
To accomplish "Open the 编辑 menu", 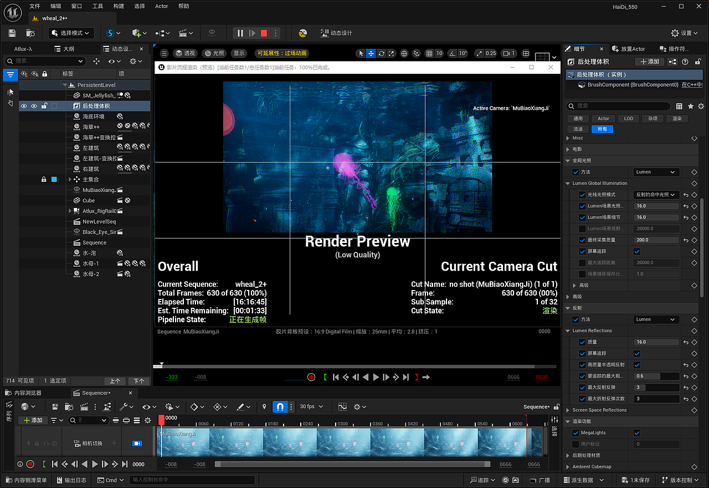I will tap(56, 6).
